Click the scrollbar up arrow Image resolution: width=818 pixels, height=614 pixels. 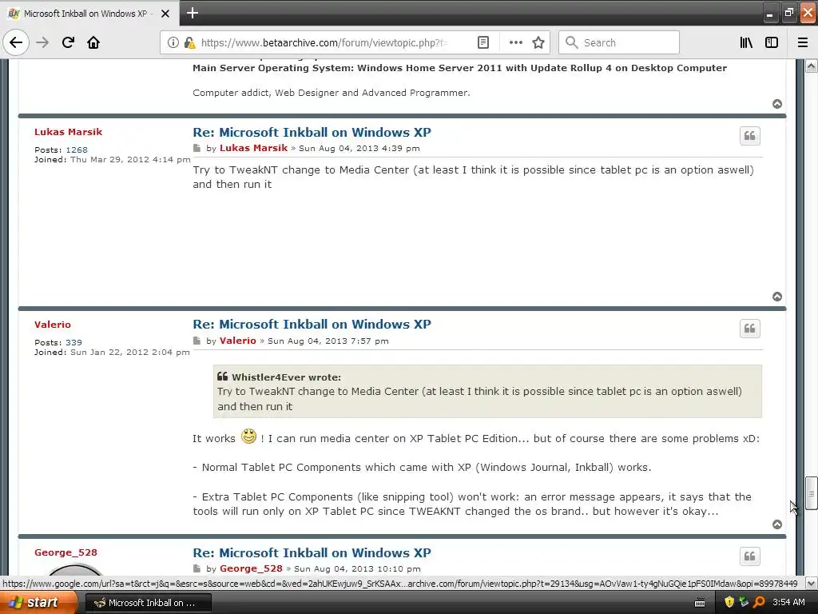point(812,66)
